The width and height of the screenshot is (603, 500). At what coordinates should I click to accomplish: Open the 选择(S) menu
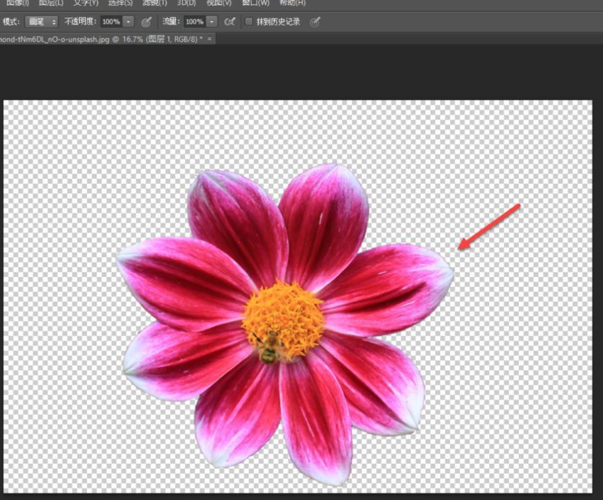(x=120, y=3)
